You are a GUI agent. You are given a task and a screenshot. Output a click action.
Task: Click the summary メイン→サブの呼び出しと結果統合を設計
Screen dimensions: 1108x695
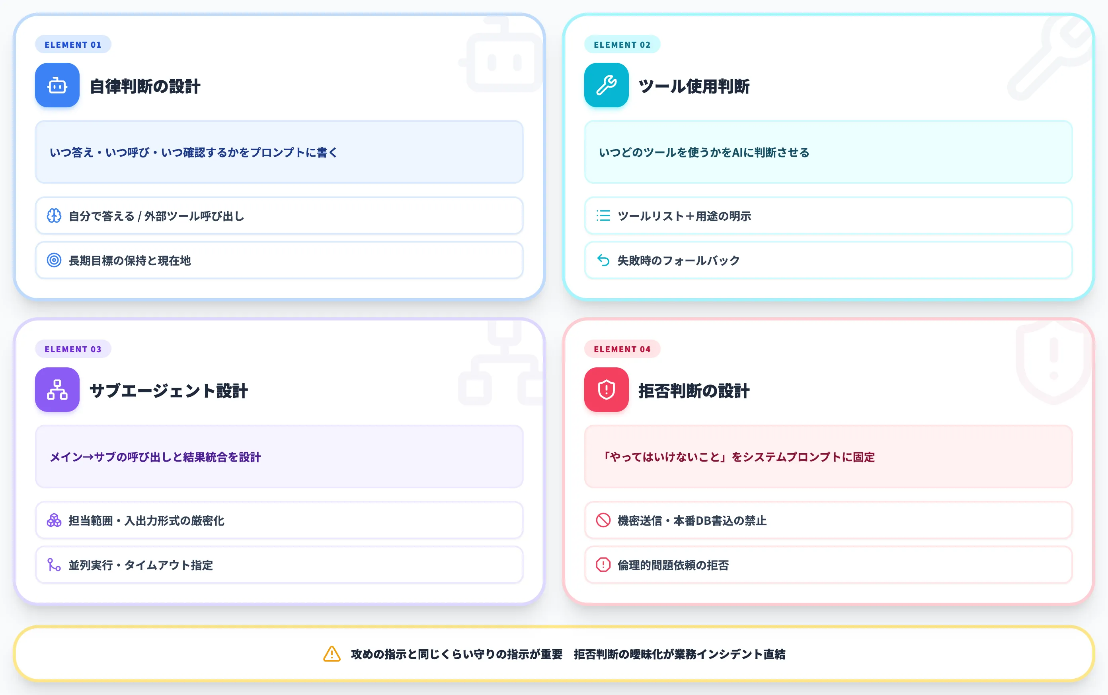click(156, 457)
